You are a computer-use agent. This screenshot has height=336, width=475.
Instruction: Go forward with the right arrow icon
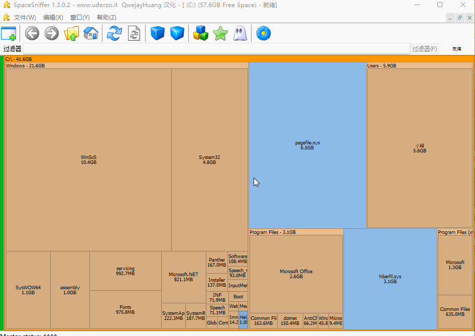(x=52, y=34)
